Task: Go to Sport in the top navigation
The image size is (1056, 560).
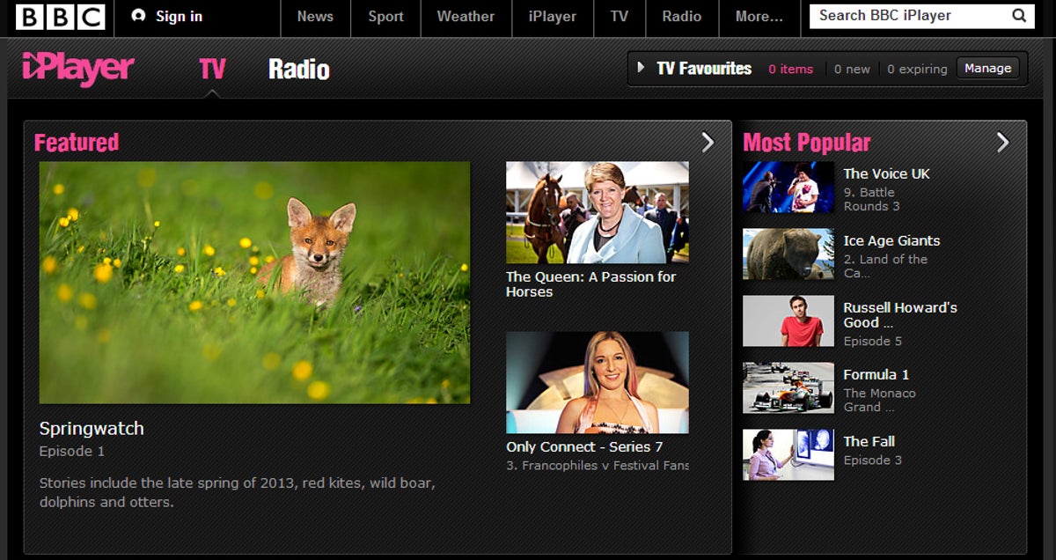Action: click(385, 17)
